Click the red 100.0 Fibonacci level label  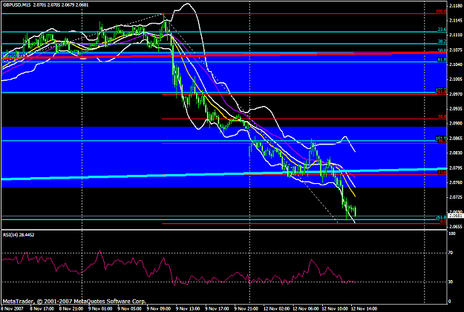441,12
